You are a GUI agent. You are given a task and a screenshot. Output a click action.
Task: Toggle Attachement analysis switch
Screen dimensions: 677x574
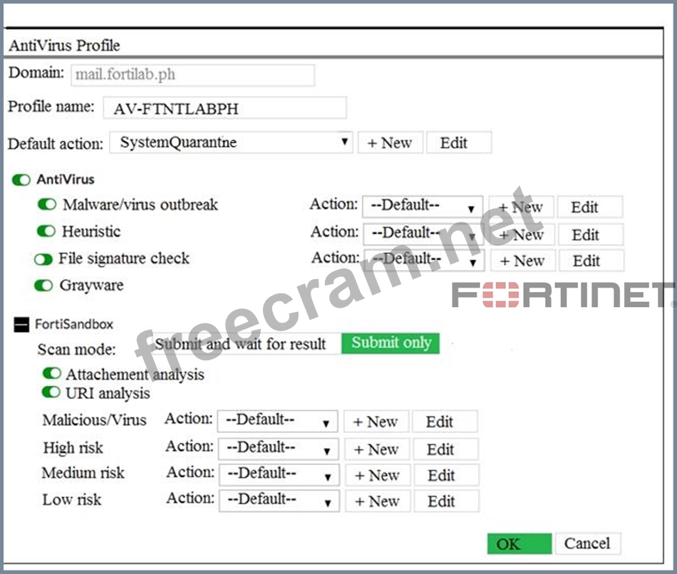52,373
